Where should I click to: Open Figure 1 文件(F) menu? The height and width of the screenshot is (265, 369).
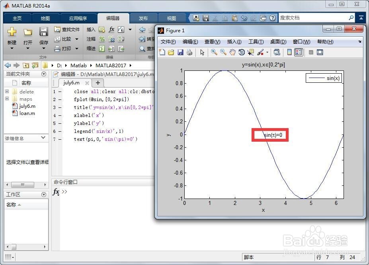[168, 42]
